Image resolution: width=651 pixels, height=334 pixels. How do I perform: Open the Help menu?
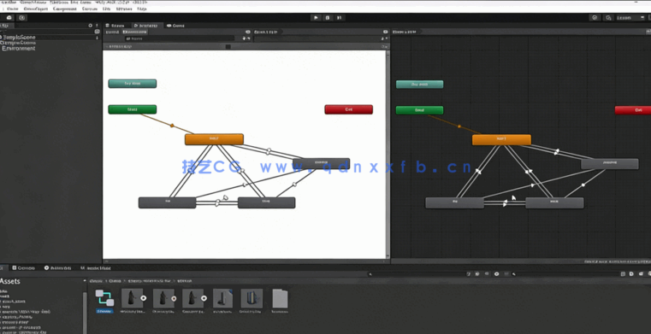pyautogui.click(x=141, y=9)
